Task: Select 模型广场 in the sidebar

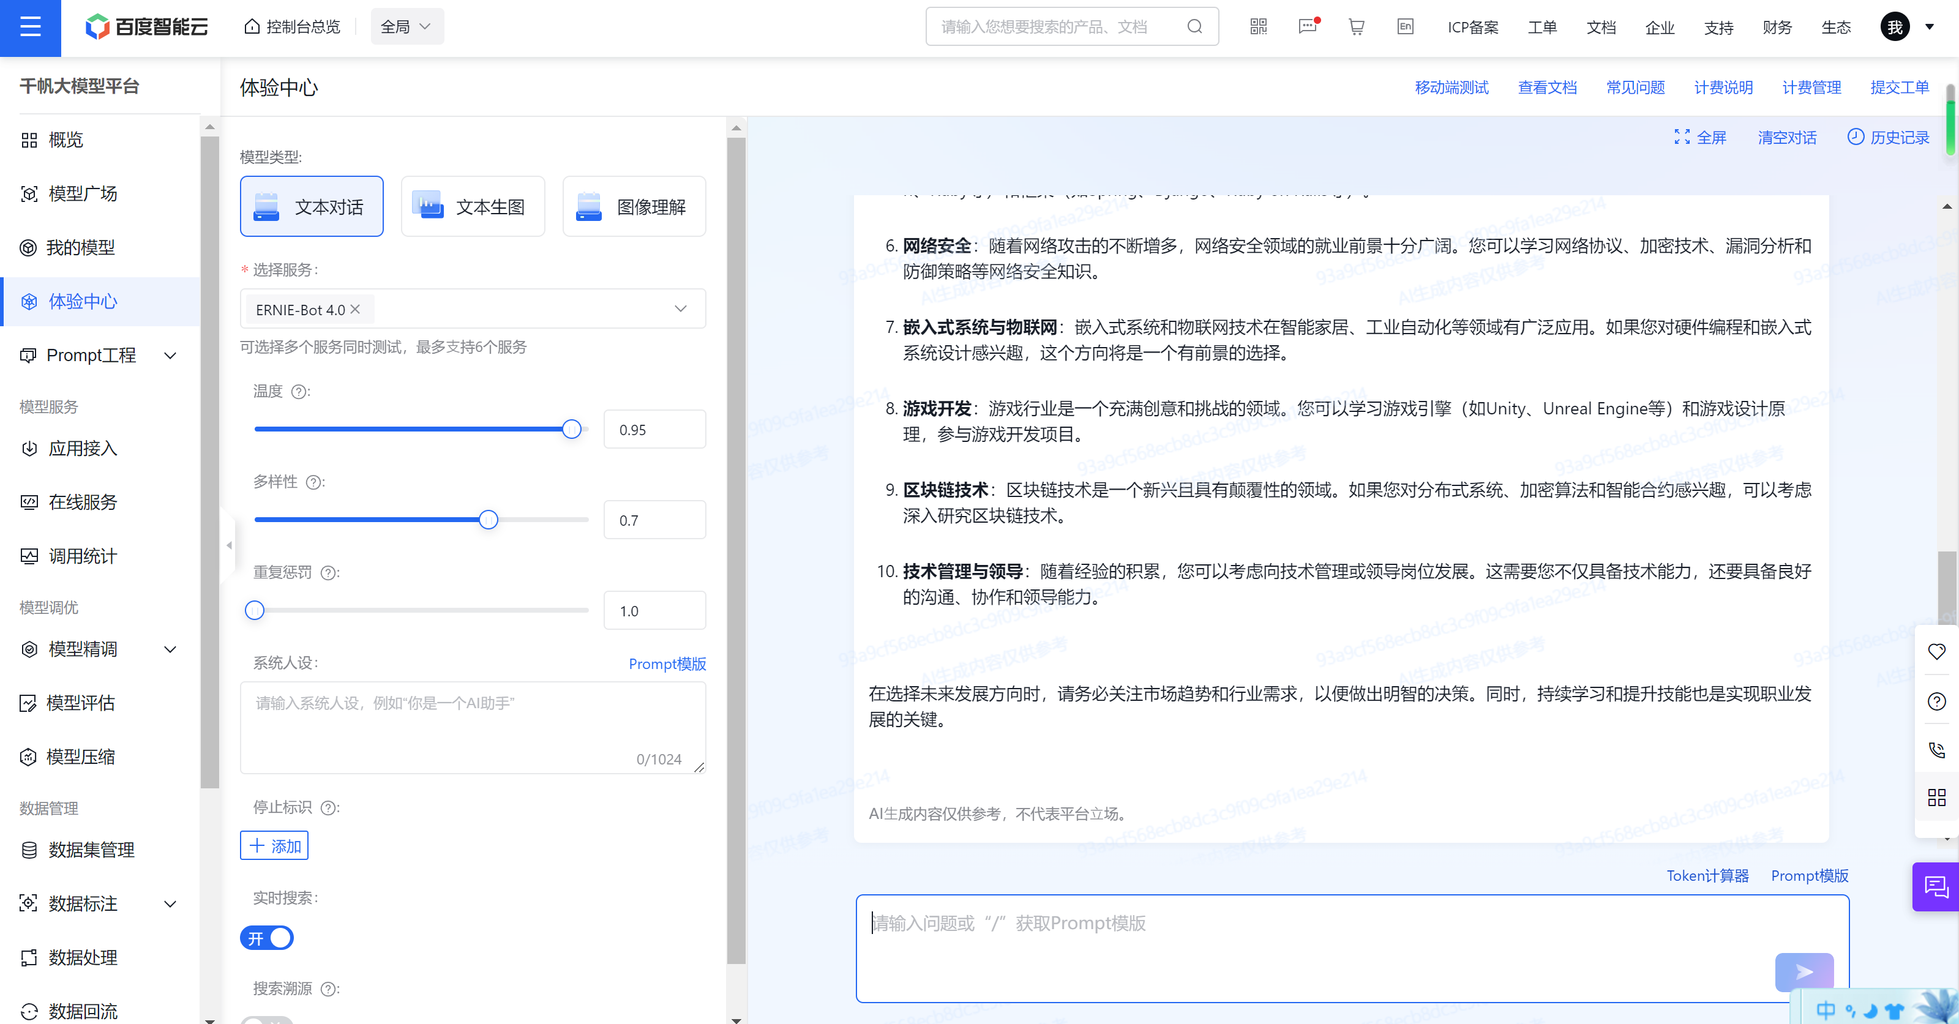Action: (81, 193)
